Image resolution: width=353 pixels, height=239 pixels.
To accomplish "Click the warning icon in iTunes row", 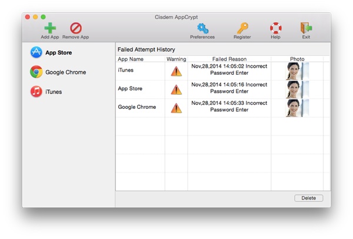I will [x=176, y=71].
